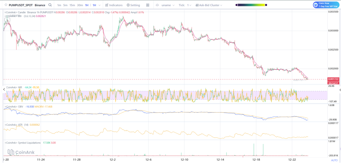Open the Setting gear icon
The height and width of the screenshot is (164, 341).
click(x=128, y=5)
